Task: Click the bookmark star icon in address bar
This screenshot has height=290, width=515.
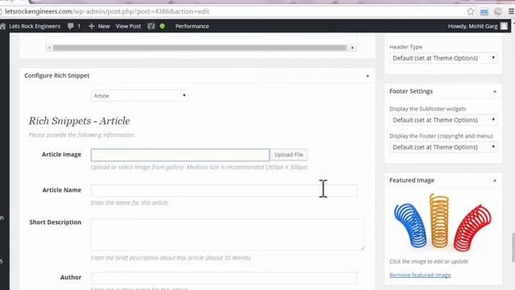Action: coord(470,11)
